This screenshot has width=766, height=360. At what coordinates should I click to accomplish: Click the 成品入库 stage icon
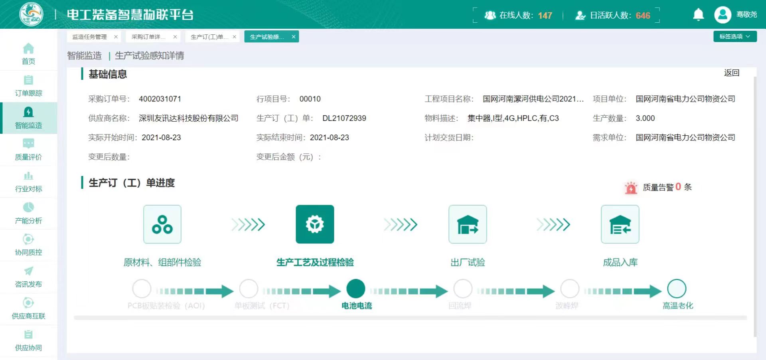(x=620, y=224)
